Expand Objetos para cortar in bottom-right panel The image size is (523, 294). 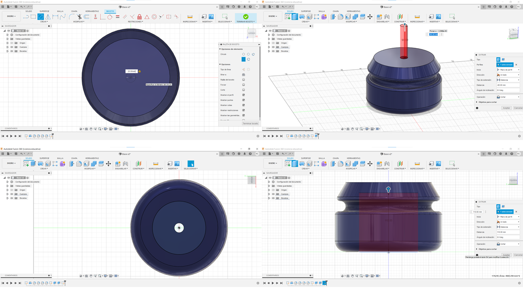[x=477, y=249]
